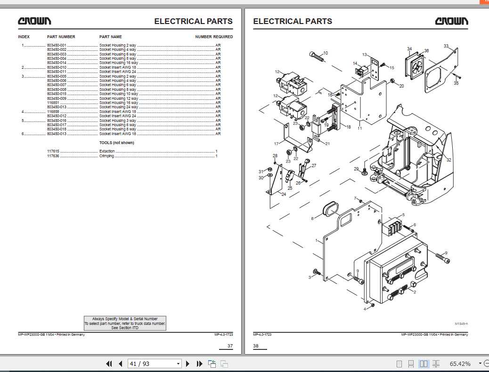Go to the previous page

pos(121,364)
